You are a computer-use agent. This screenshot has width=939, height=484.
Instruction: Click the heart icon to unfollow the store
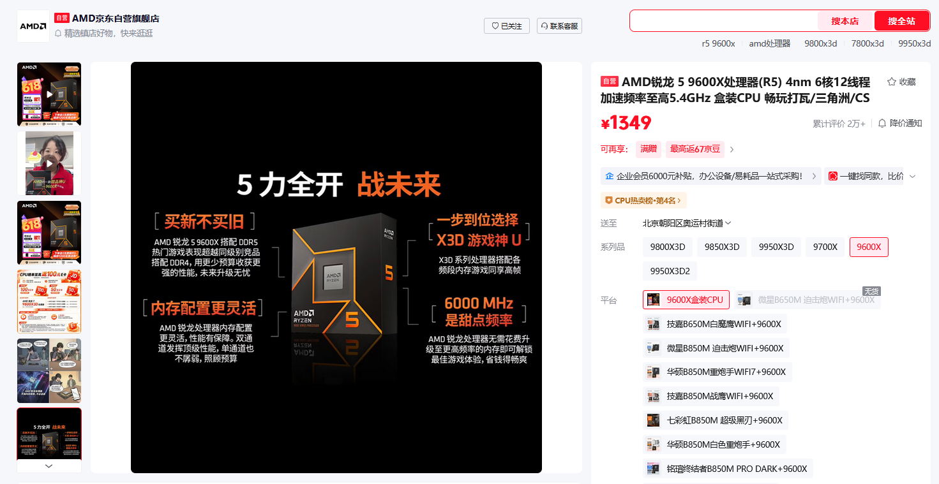(x=495, y=26)
